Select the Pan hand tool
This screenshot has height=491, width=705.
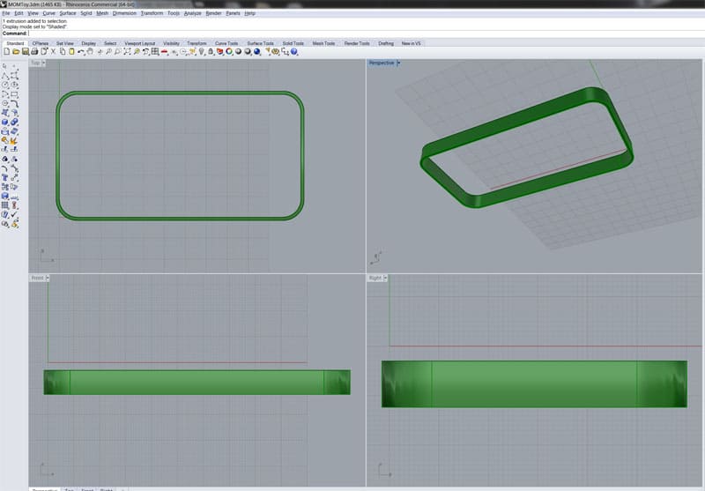[x=90, y=52]
